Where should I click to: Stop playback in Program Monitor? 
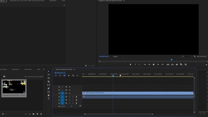(154, 65)
